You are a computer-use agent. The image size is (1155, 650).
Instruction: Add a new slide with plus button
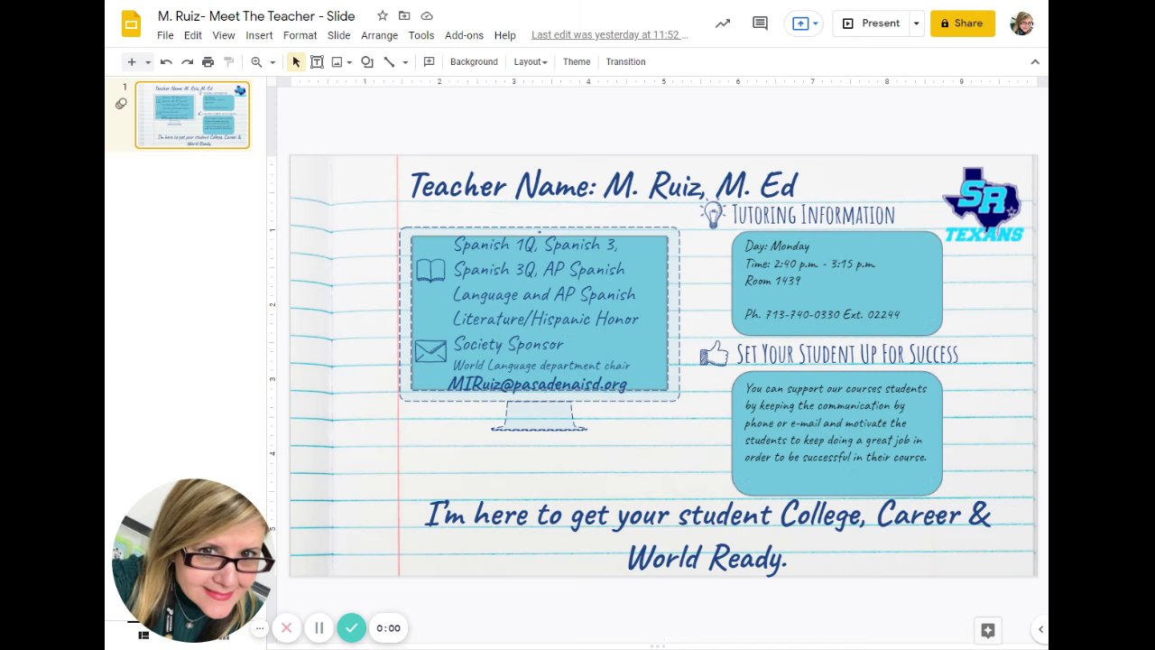point(132,62)
